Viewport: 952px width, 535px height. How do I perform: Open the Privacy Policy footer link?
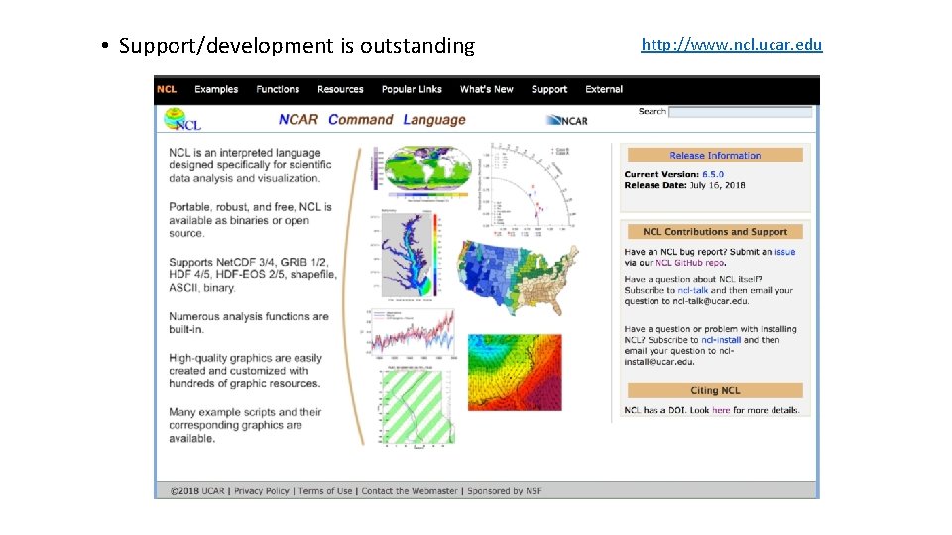pos(261,491)
